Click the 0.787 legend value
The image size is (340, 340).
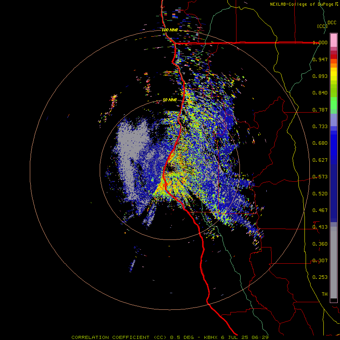(320, 110)
